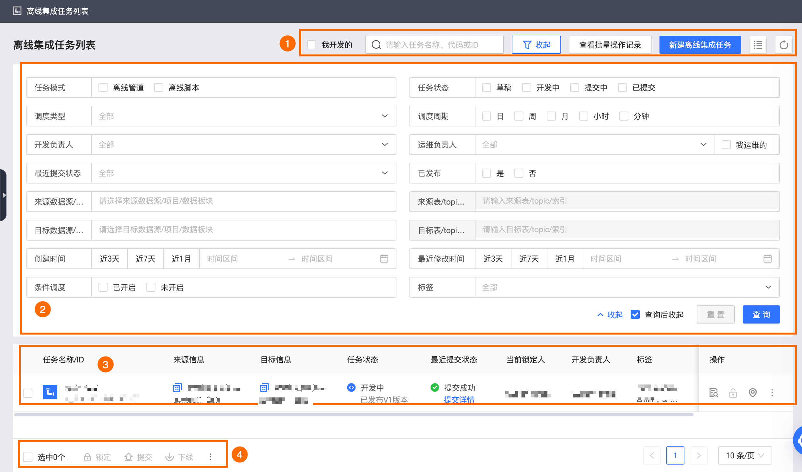802x472 pixels.
Task: Click the refresh icon in top toolbar
Action: coord(784,45)
